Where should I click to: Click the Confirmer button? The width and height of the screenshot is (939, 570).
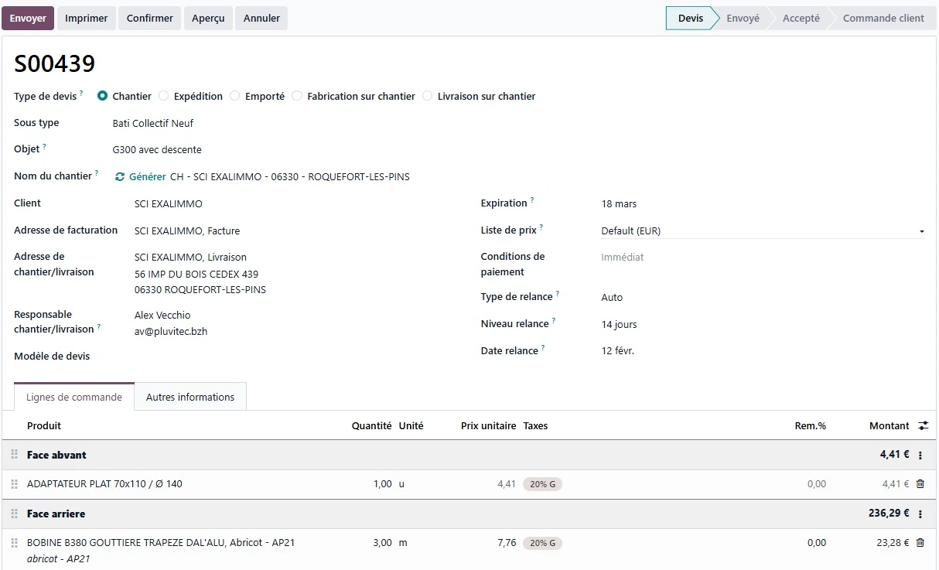(x=149, y=17)
